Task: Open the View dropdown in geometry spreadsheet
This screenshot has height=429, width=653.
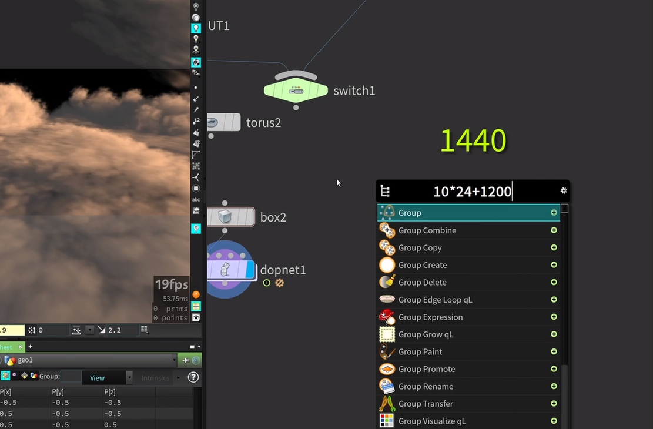Action: (106, 378)
